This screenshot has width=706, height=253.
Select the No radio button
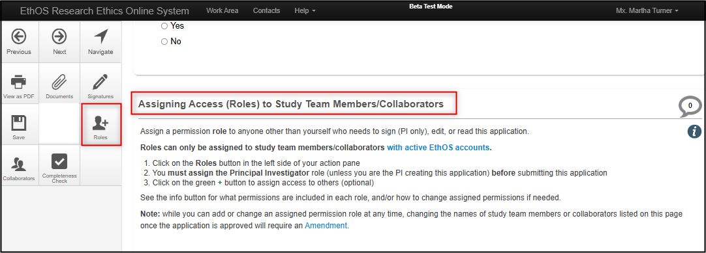tap(164, 42)
